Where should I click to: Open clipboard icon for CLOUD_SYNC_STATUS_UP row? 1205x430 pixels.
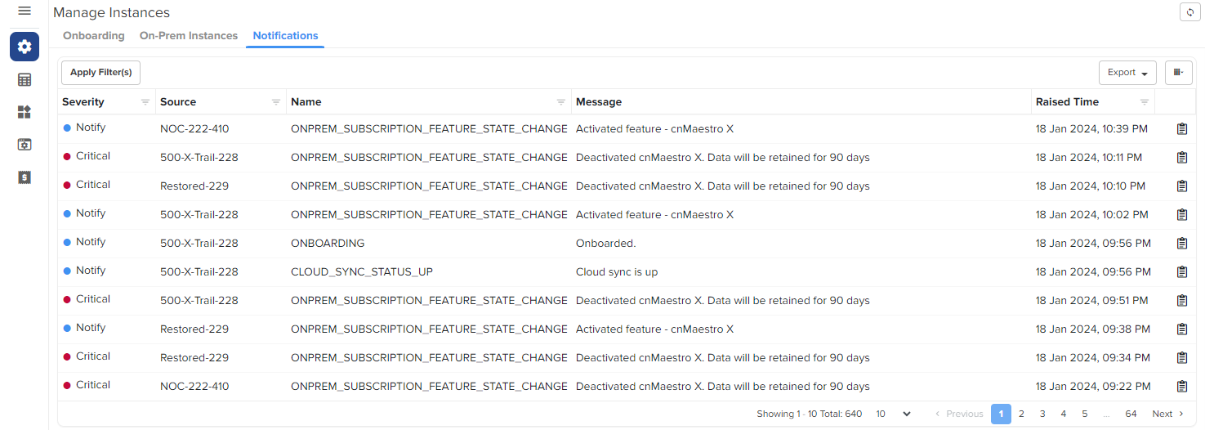(x=1181, y=272)
